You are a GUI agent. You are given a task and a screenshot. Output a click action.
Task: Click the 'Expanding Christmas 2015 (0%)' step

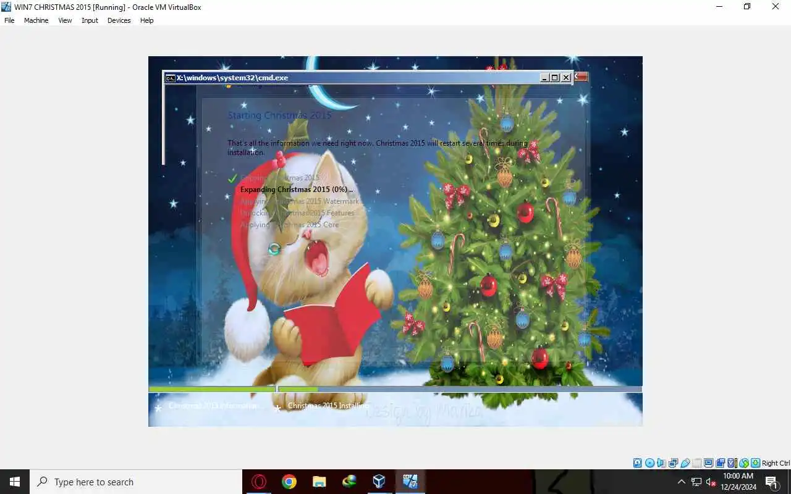pos(297,190)
